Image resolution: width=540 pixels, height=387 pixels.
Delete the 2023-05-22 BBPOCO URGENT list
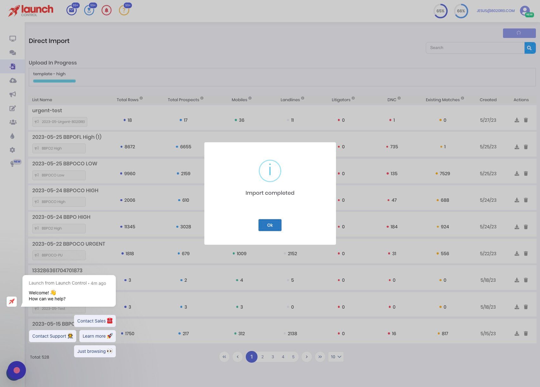tap(526, 253)
